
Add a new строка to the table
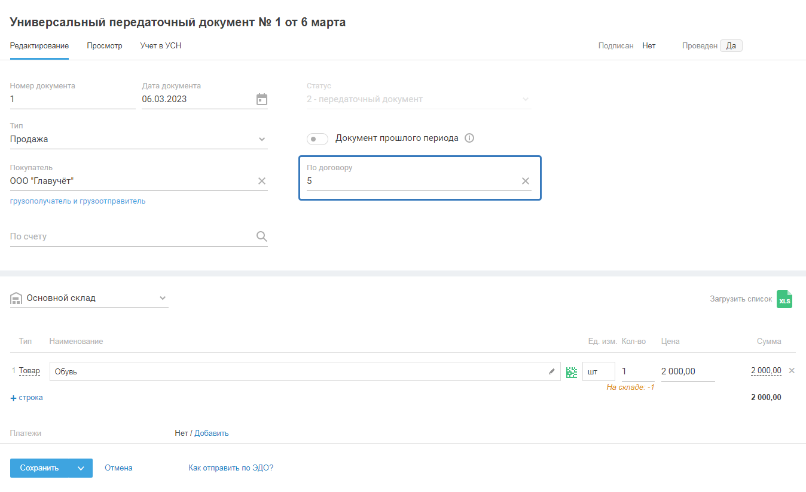27,398
